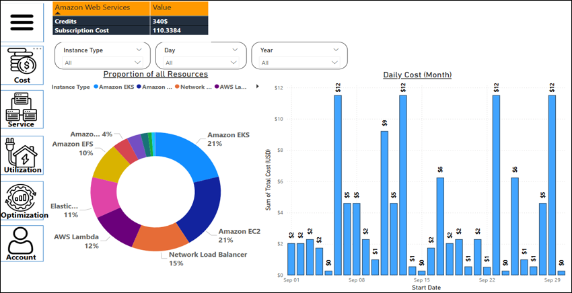The width and height of the screenshot is (572, 293).
Task: Select the 340$ credits value
Action: [159, 22]
